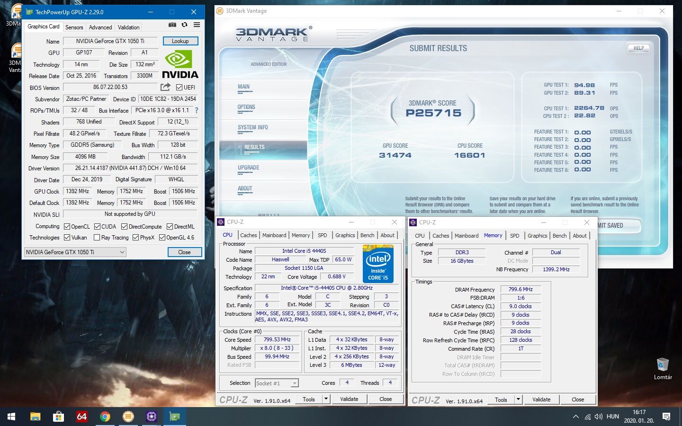The image size is (682, 426).
Task: Select OPTIONS in 3DMark Vantage menu
Action: (246, 107)
